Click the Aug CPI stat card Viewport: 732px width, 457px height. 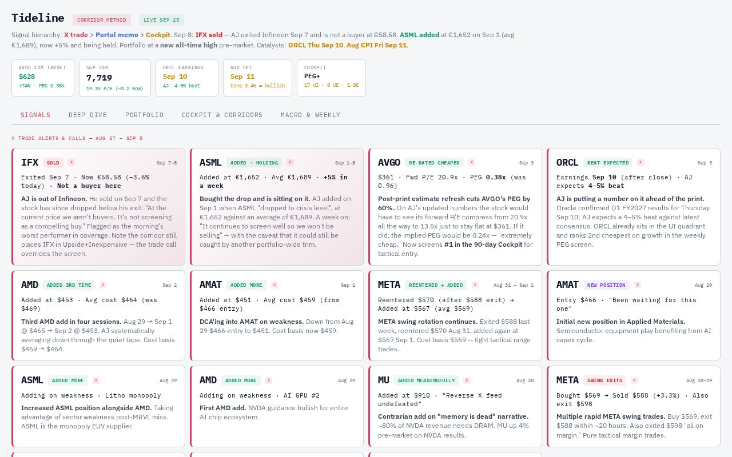click(x=258, y=78)
